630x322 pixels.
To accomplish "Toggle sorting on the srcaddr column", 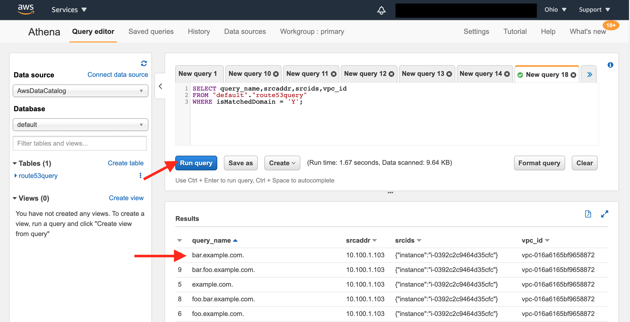I will pos(374,240).
